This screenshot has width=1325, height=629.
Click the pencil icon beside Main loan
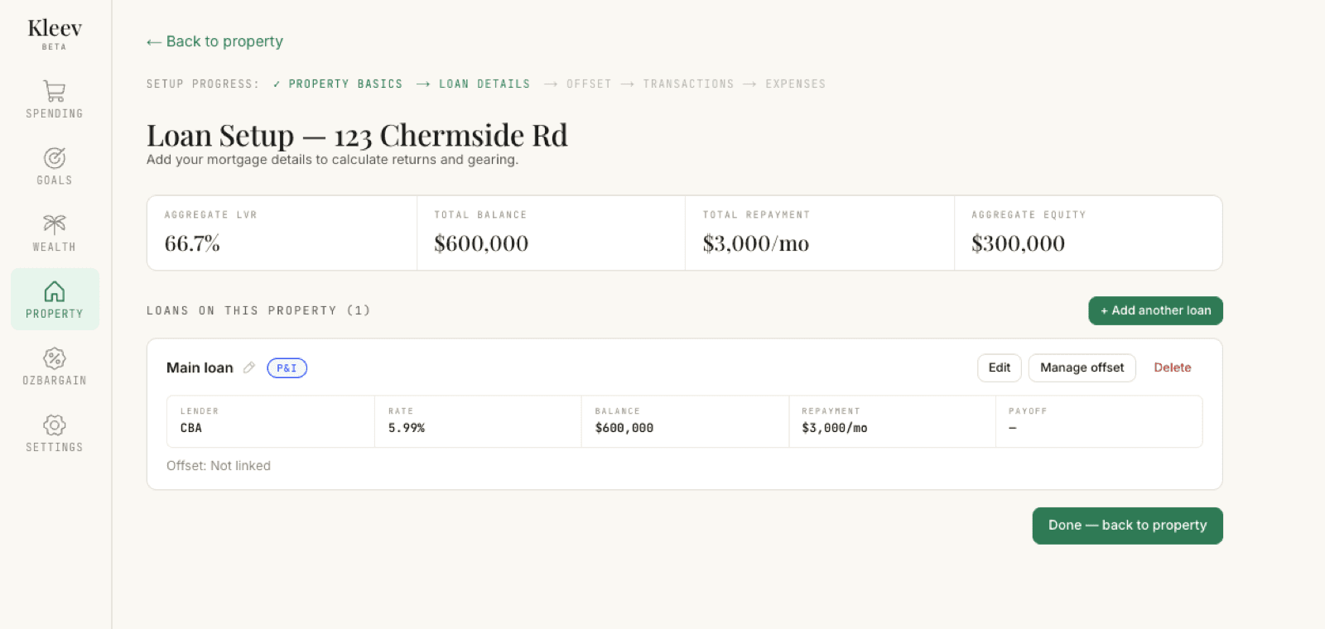coord(249,367)
